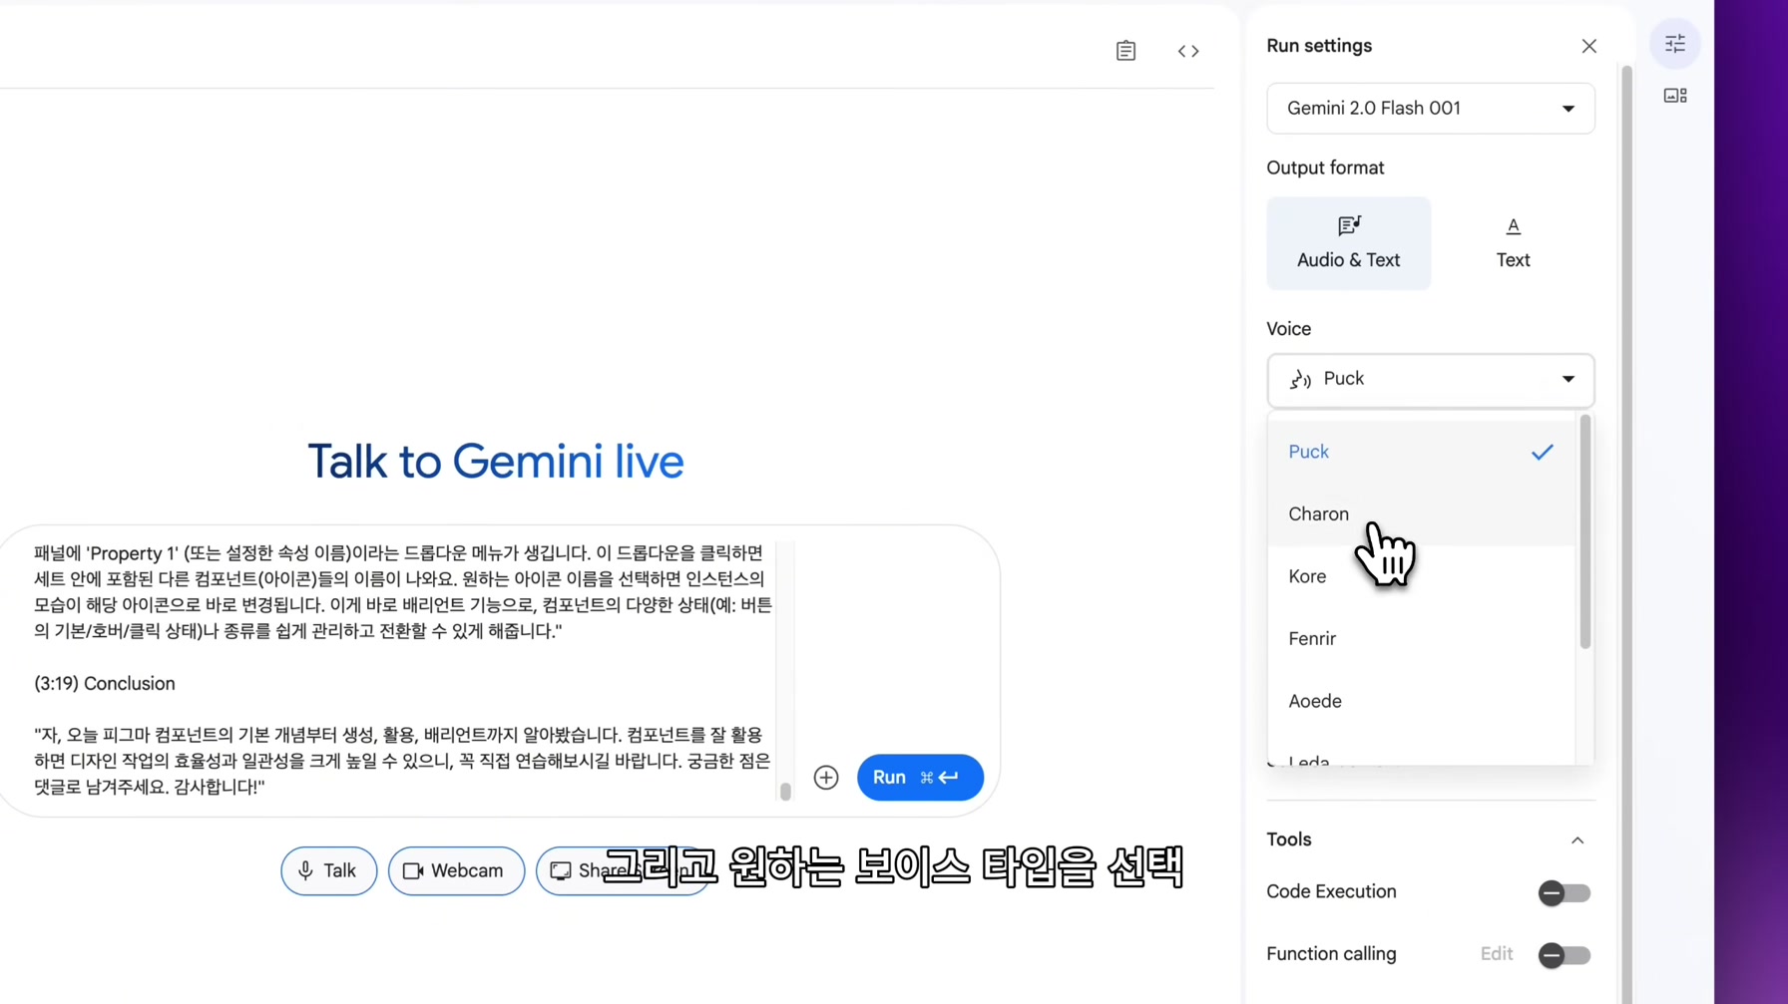1788x1004 pixels.
Task: Click Edit next to Function calling
Action: click(x=1496, y=954)
